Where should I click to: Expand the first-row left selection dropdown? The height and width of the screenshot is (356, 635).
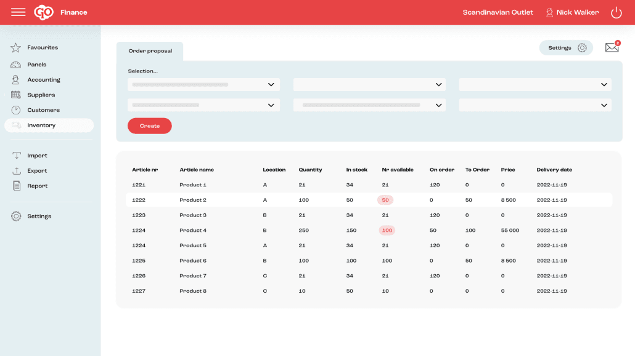[x=203, y=84]
